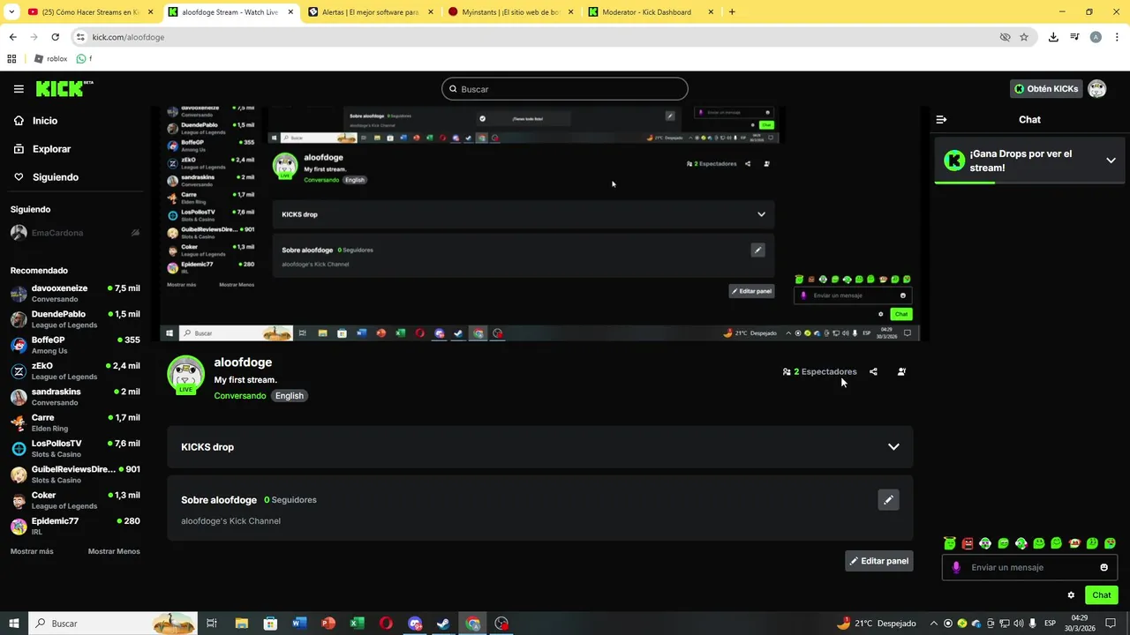This screenshot has height=635, width=1130.
Task: Click the aloofdoge LIVE avatar
Action: [x=185, y=374]
